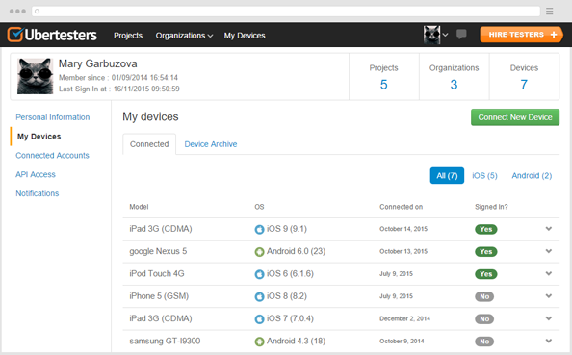Switch to the Device Archive tab
The height and width of the screenshot is (355, 572).
[x=211, y=144]
